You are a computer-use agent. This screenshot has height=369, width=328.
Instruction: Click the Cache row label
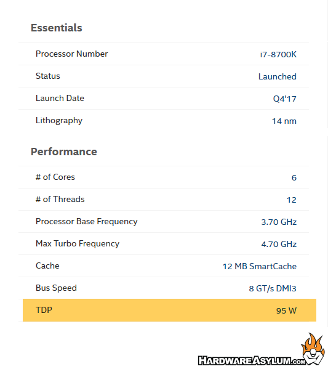(47, 266)
